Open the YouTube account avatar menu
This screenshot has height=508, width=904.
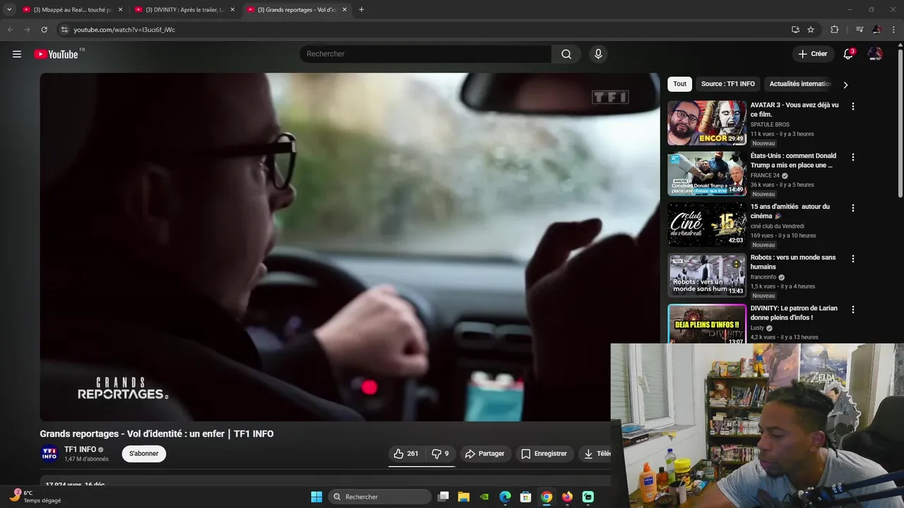tap(875, 54)
